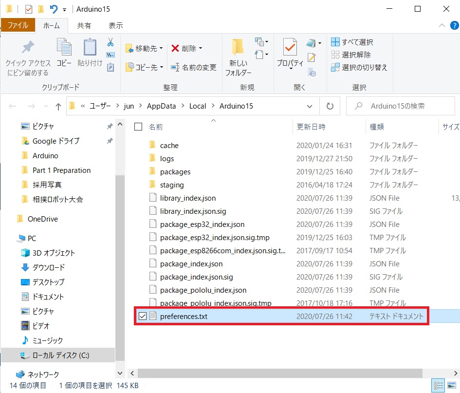
Task: Click the quick access Properties checkmark icon
Action: [x=28, y=9]
